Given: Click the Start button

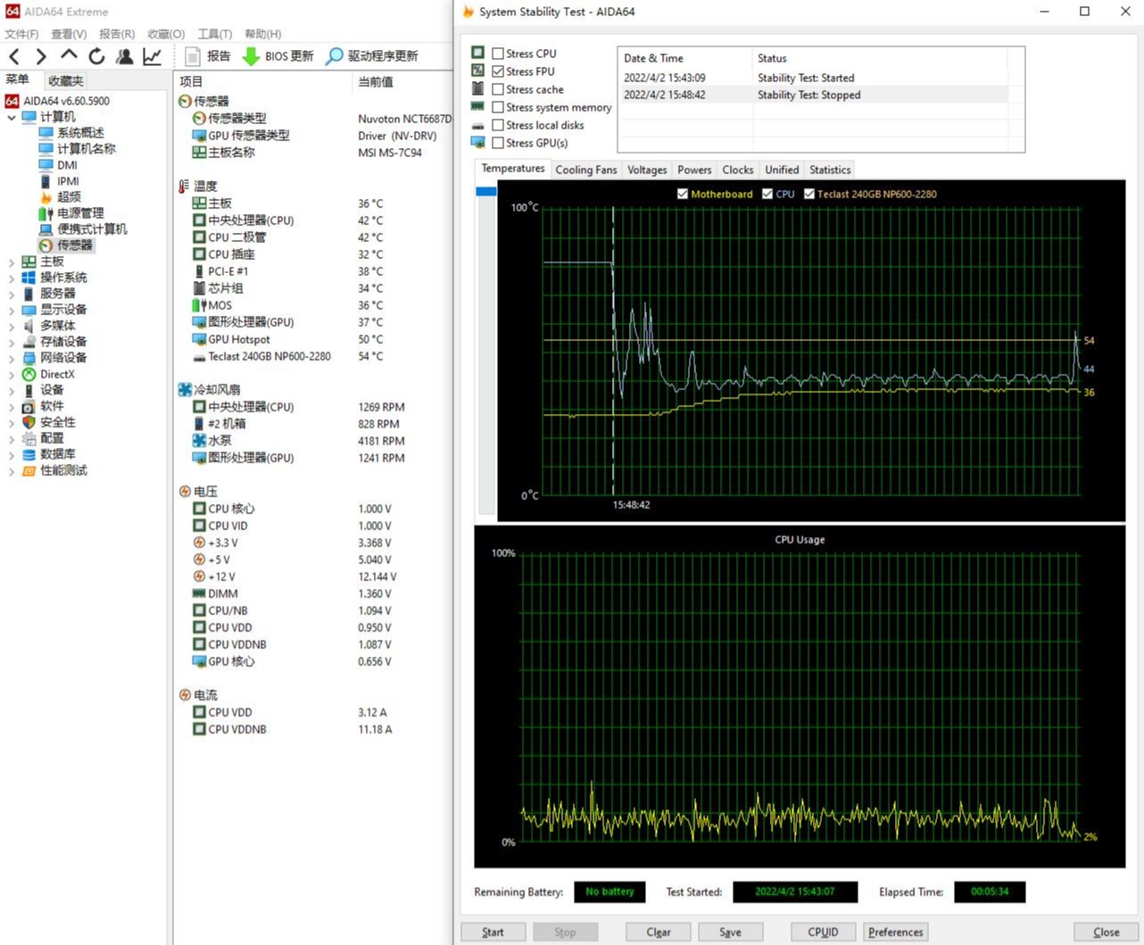Looking at the screenshot, I should pyautogui.click(x=493, y=932).
